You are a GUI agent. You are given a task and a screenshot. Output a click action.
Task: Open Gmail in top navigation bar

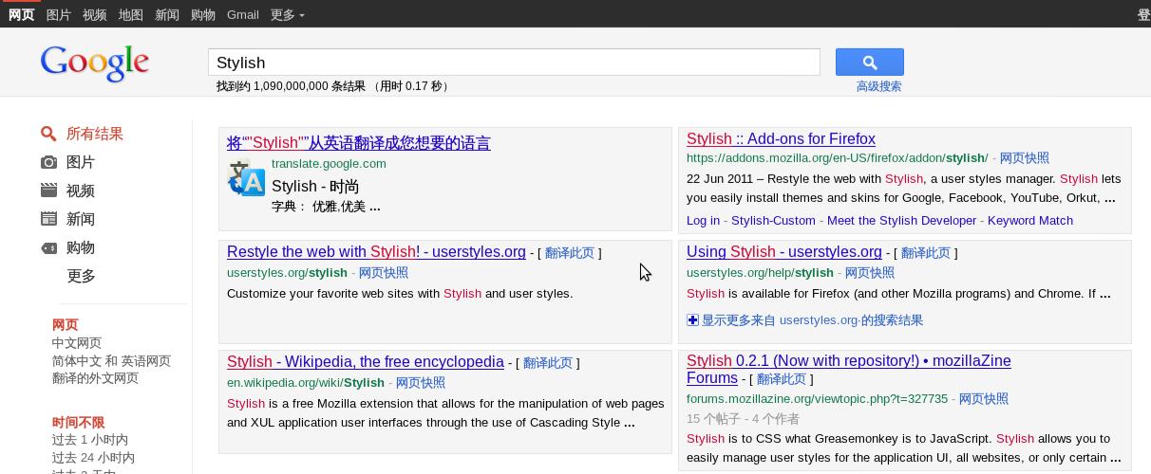coord(243,14)
